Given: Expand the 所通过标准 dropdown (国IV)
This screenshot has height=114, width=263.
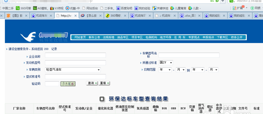Looking at the screenshot, I should (166, 63).
